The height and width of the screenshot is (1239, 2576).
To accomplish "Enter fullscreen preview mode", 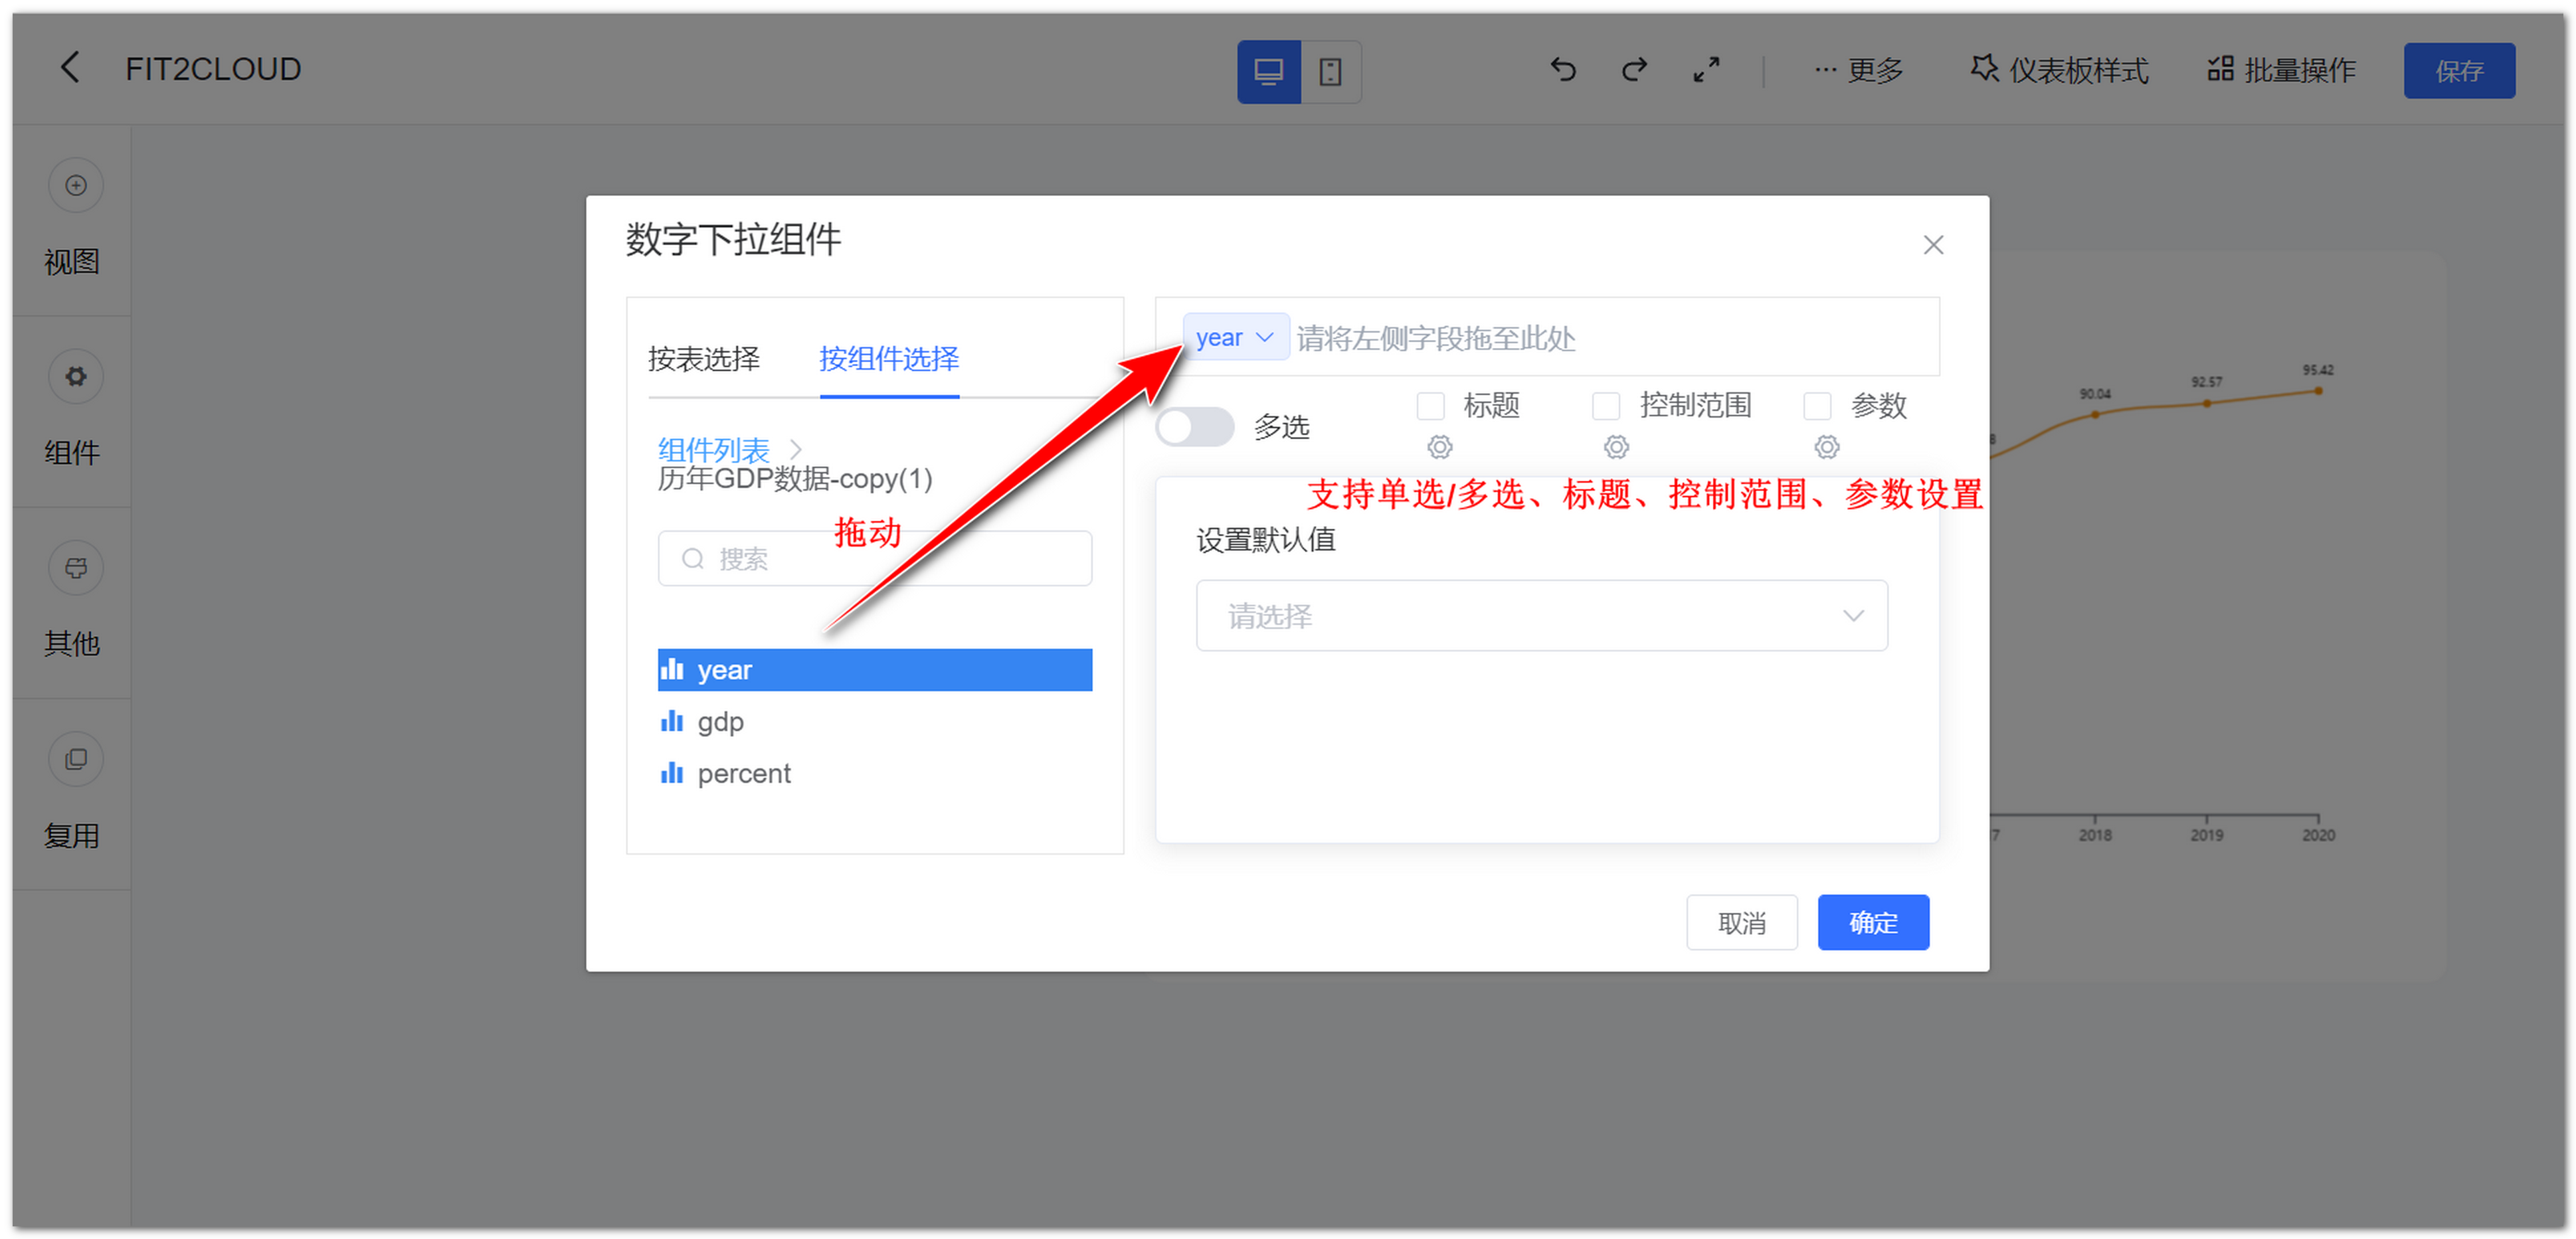I will [x=1706, y=70].
